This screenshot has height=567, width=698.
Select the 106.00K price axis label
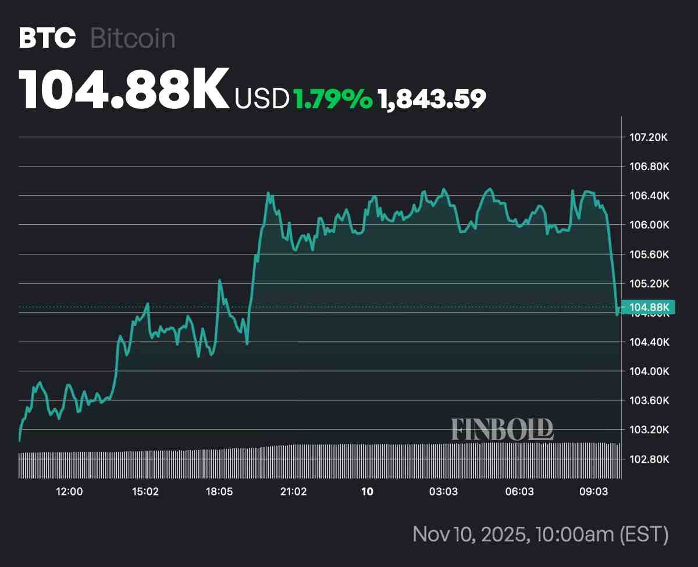(x=650, y=225)
